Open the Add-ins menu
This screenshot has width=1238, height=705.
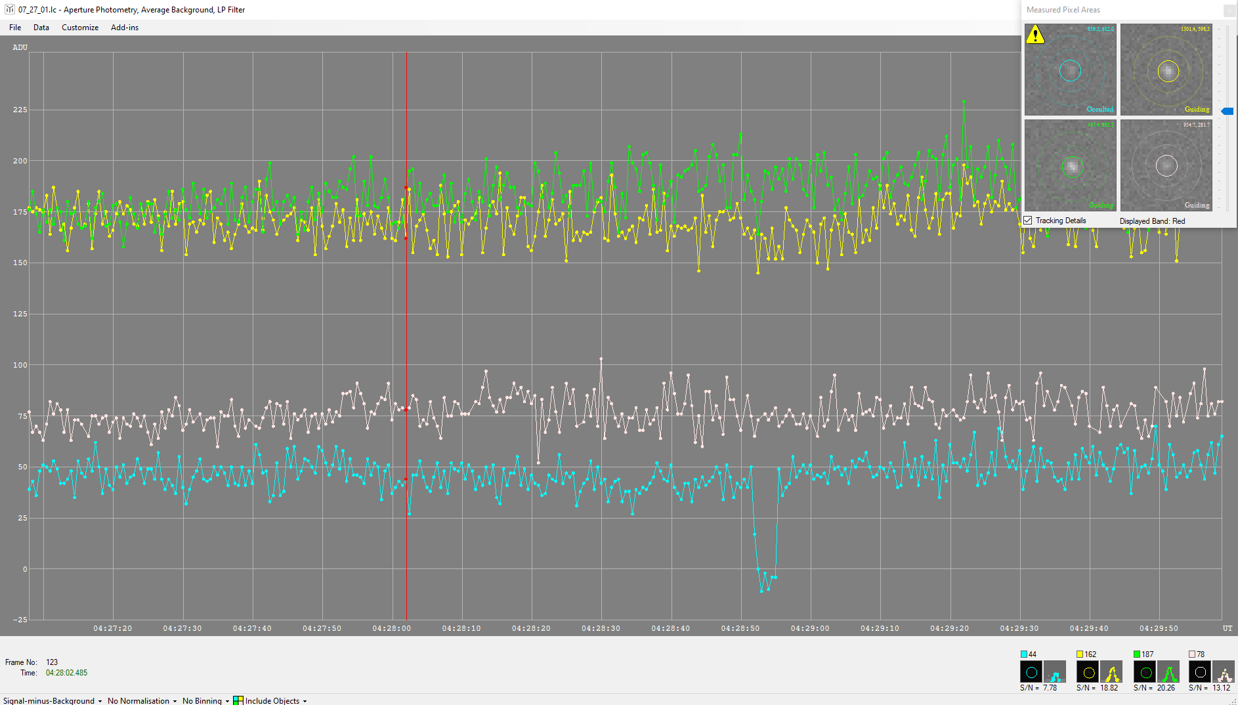[x=124, y=28]
